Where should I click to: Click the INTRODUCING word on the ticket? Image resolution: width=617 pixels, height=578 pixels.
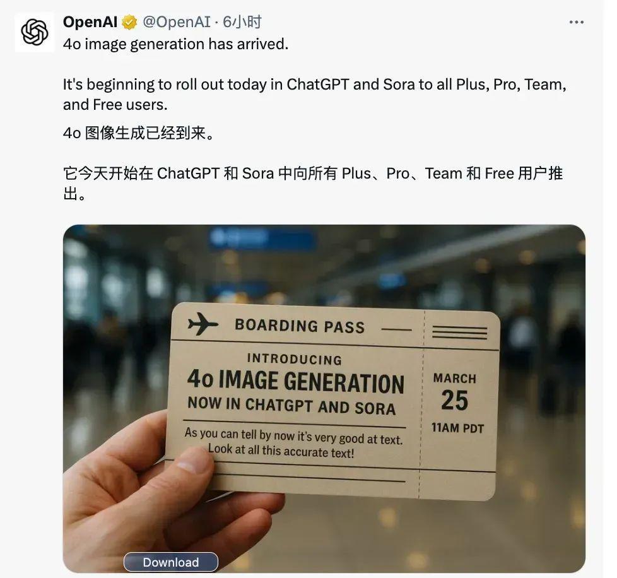click(x=294, y=359)
